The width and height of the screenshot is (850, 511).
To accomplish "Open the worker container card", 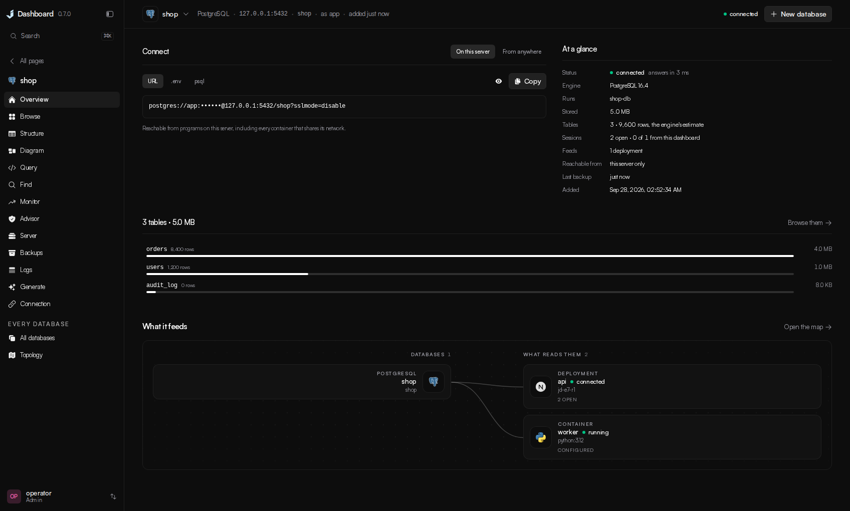I will tap(672, 437).
